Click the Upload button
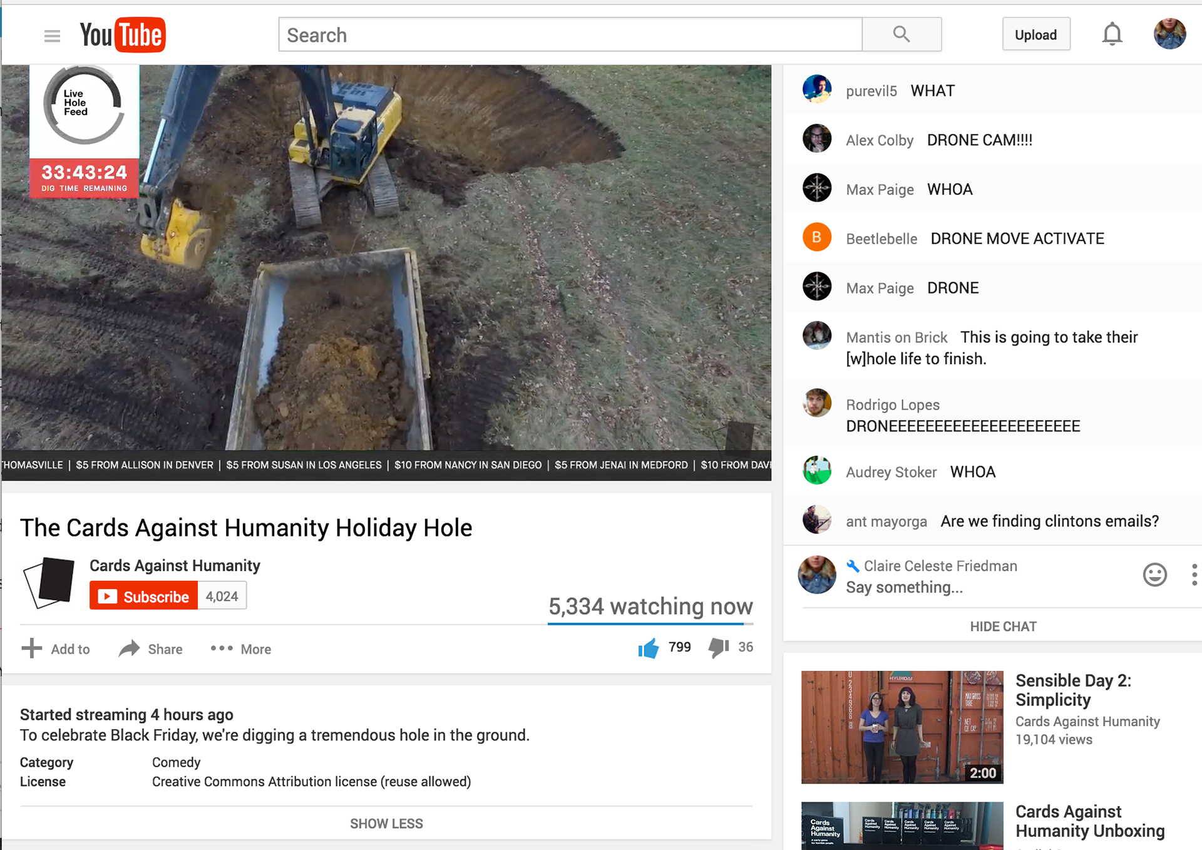This screenshot has height=850, width=1202. point(1036,34)
